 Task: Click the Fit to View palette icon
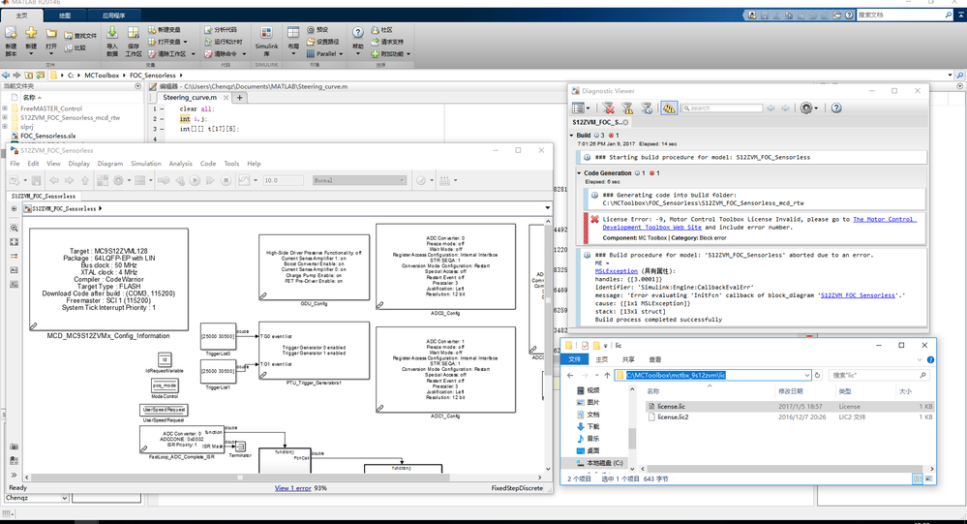coord(15,242)
